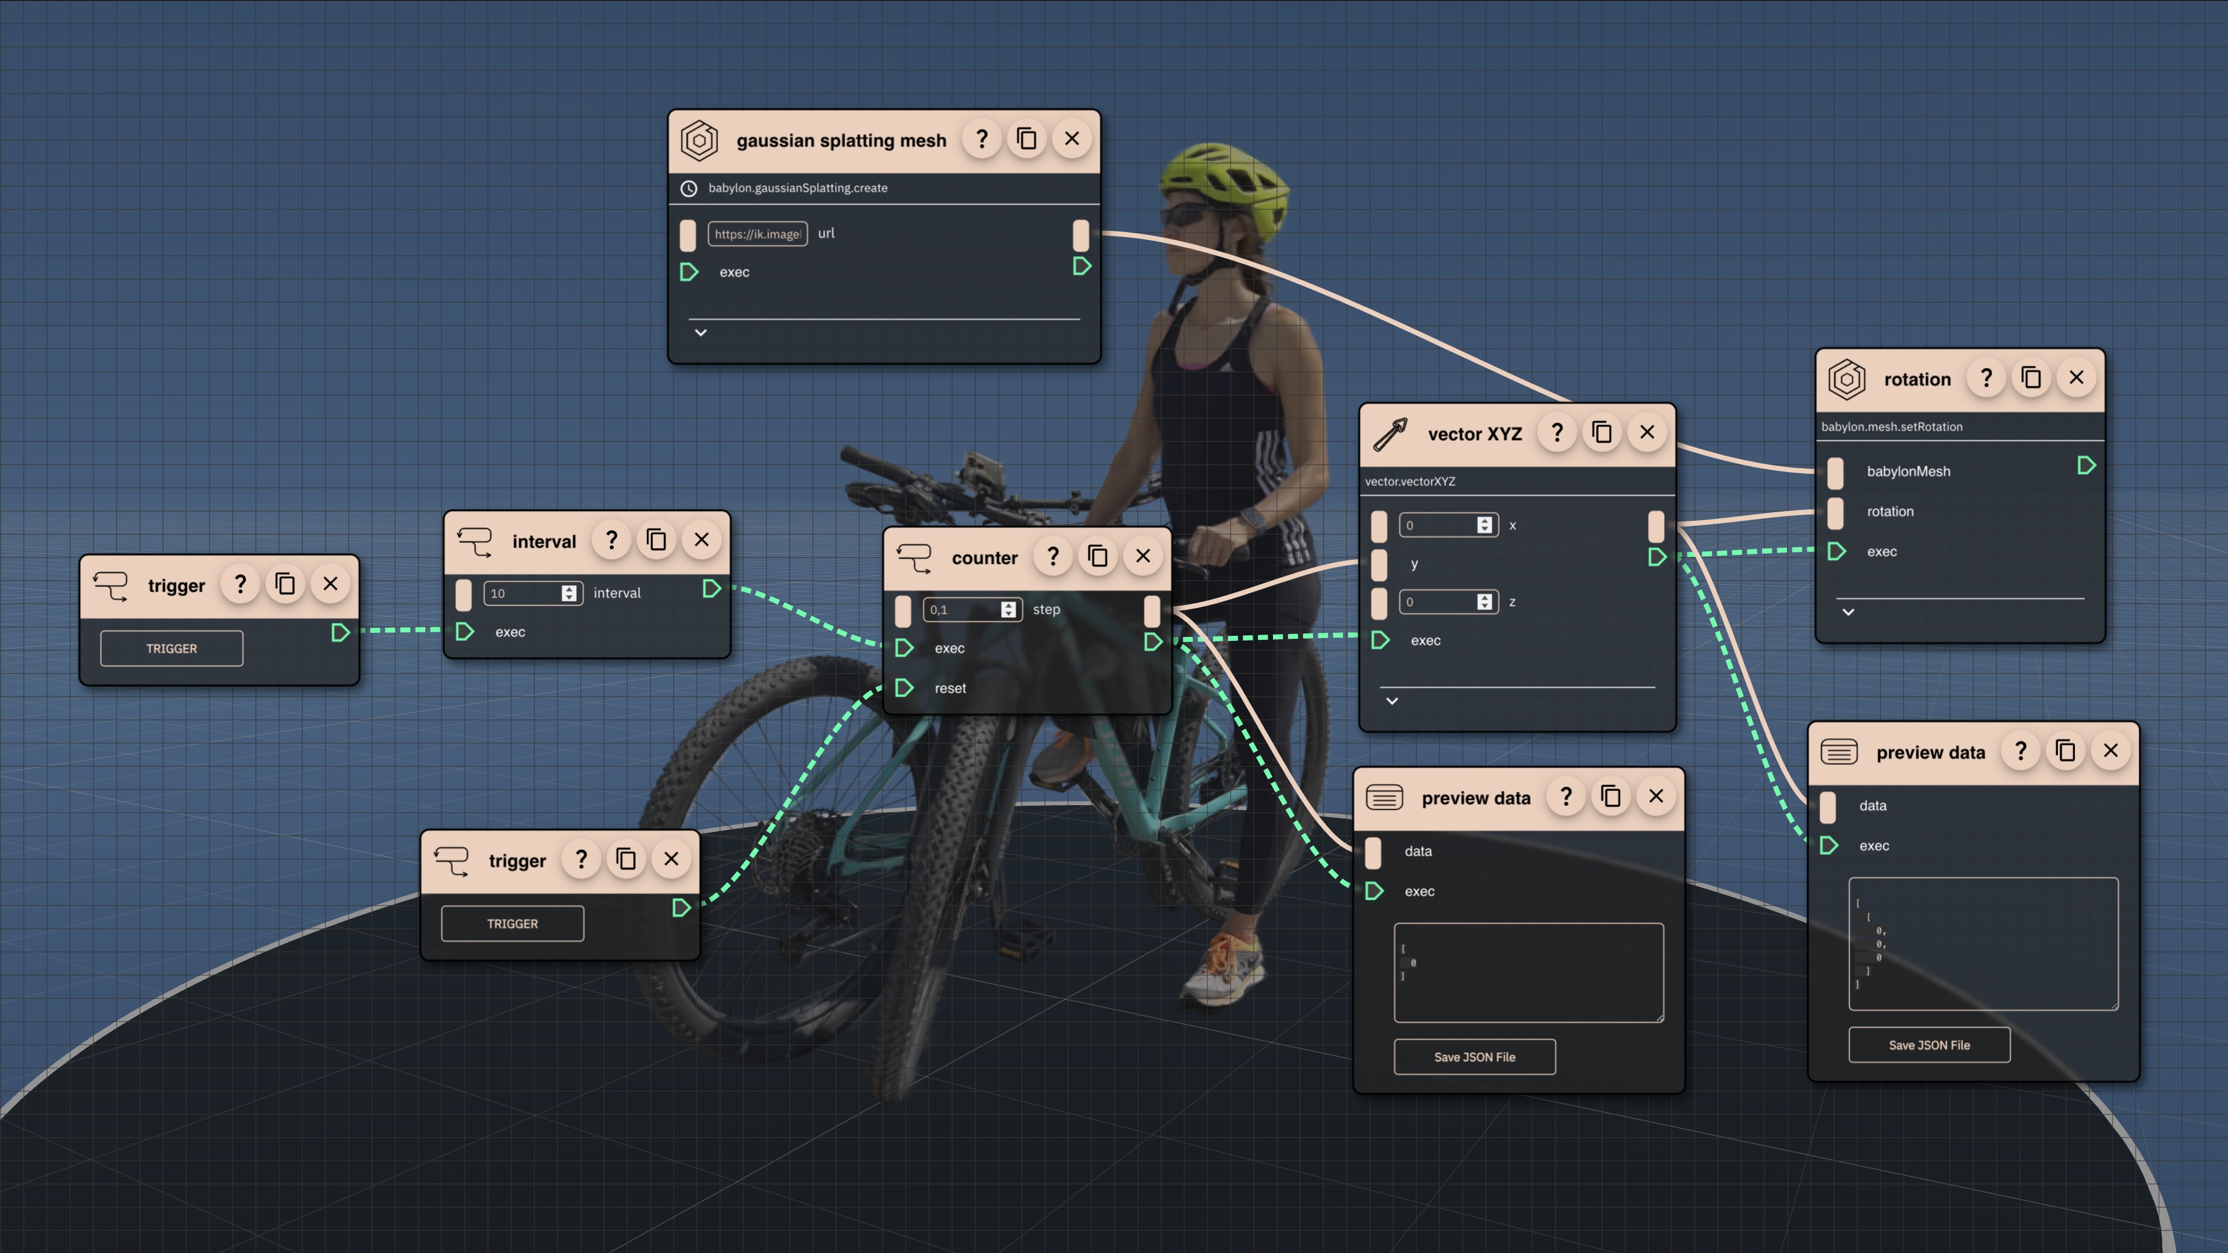The image size is (2228, 1253).
Task: Click TRIGGER button in left trigger node
Action: click(171, 649)
